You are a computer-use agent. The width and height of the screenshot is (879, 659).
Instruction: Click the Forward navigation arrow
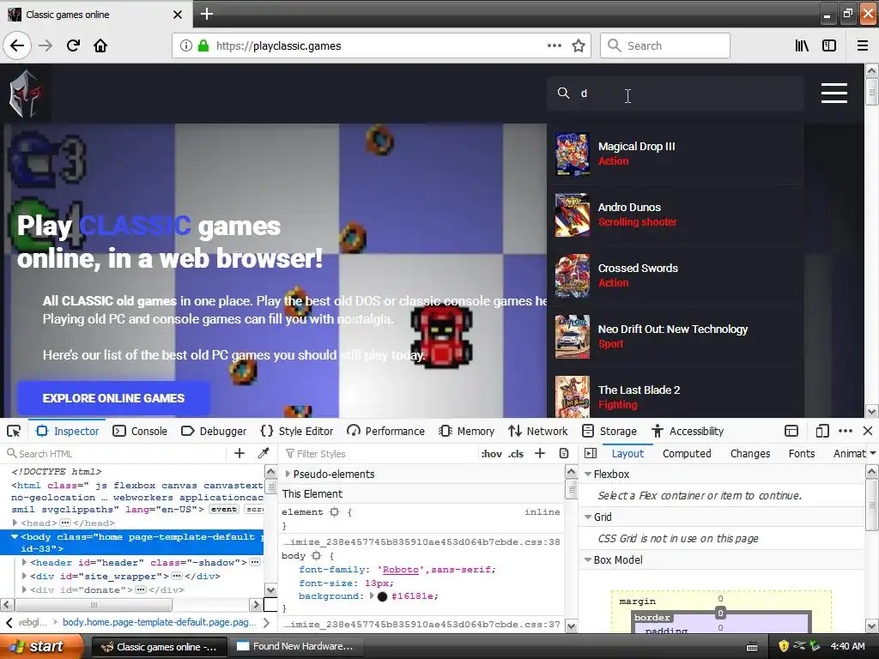click(x=45, y=45)
